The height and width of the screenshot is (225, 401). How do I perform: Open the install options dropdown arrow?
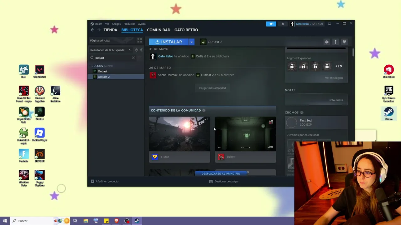pos(192,42)
